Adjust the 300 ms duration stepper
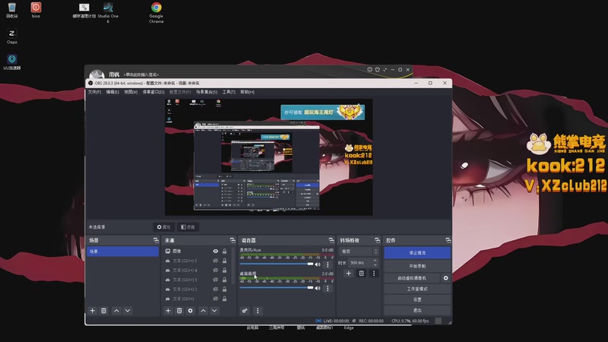Screen dimensions: 608x342 coord(375,262)
